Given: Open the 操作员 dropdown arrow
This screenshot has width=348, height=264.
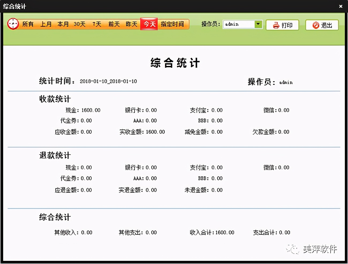Looking at the screenshot, I should (258, 24).
